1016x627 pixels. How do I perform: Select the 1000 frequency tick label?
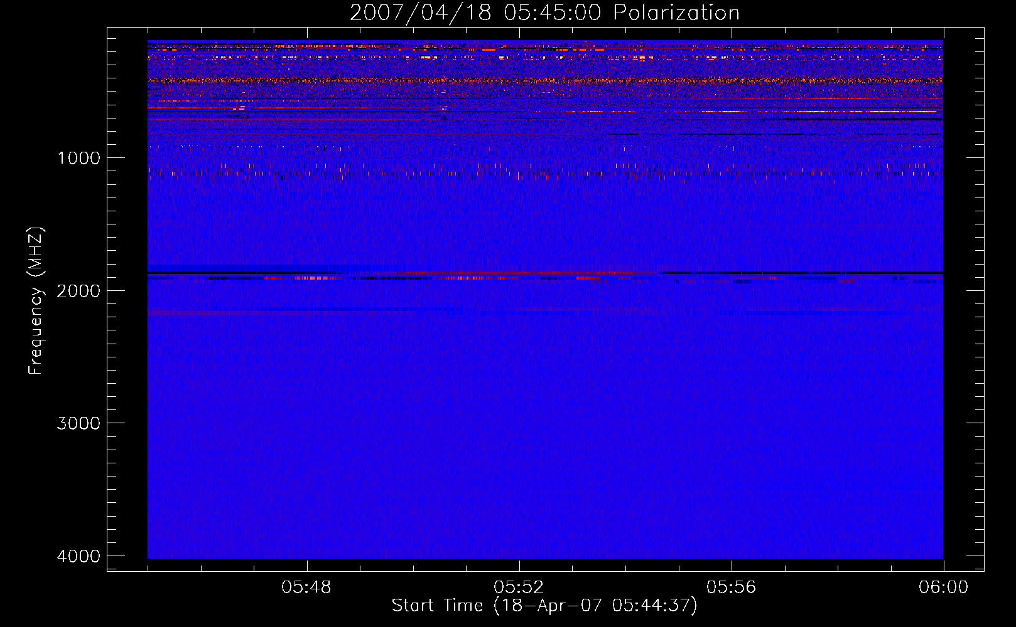[78, 158]
